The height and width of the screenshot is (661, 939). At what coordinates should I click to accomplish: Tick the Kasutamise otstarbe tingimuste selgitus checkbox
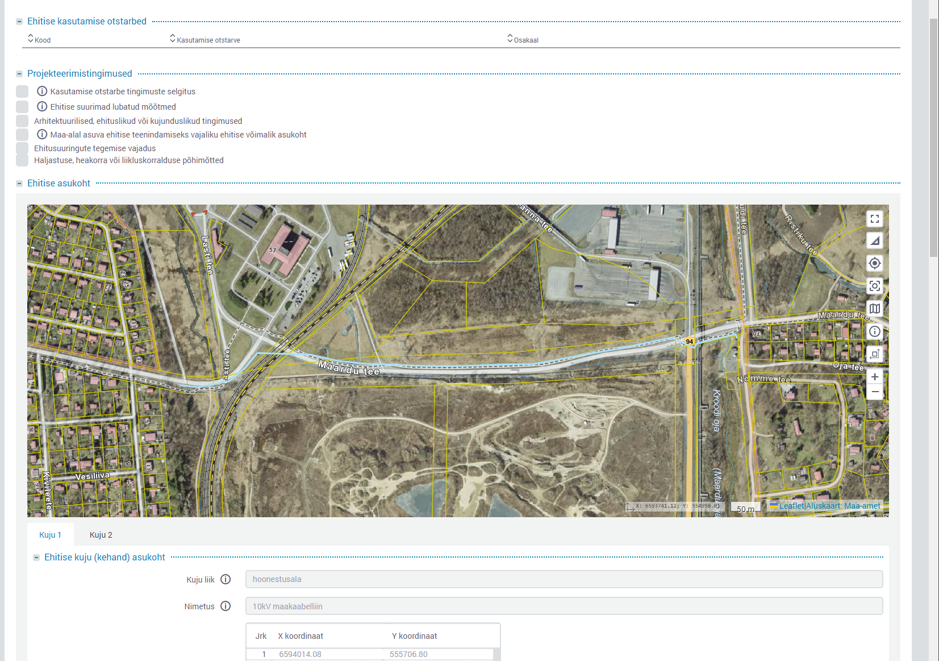click(22, 92)
